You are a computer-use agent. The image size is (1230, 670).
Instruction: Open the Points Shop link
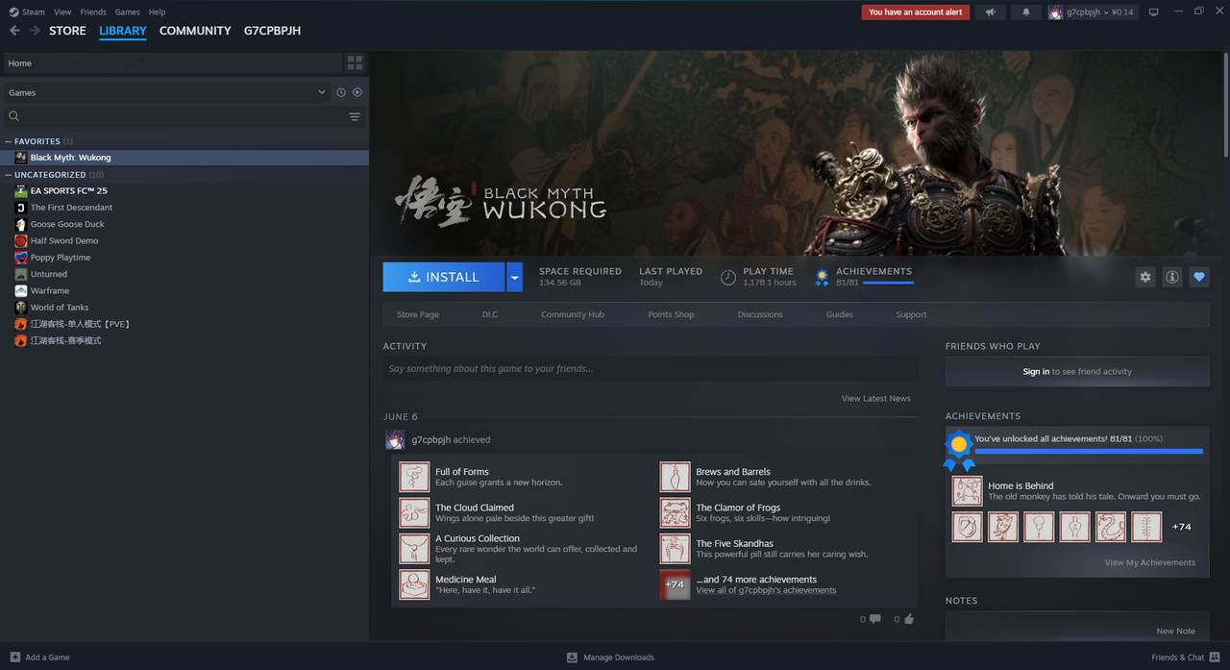pyautogui.click(x=671, y=314)
